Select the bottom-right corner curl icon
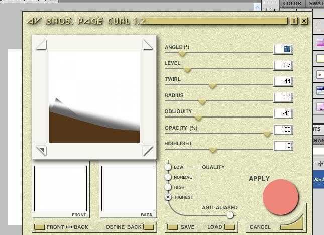This screenshot has height=235, width=324. click(147, 150)
